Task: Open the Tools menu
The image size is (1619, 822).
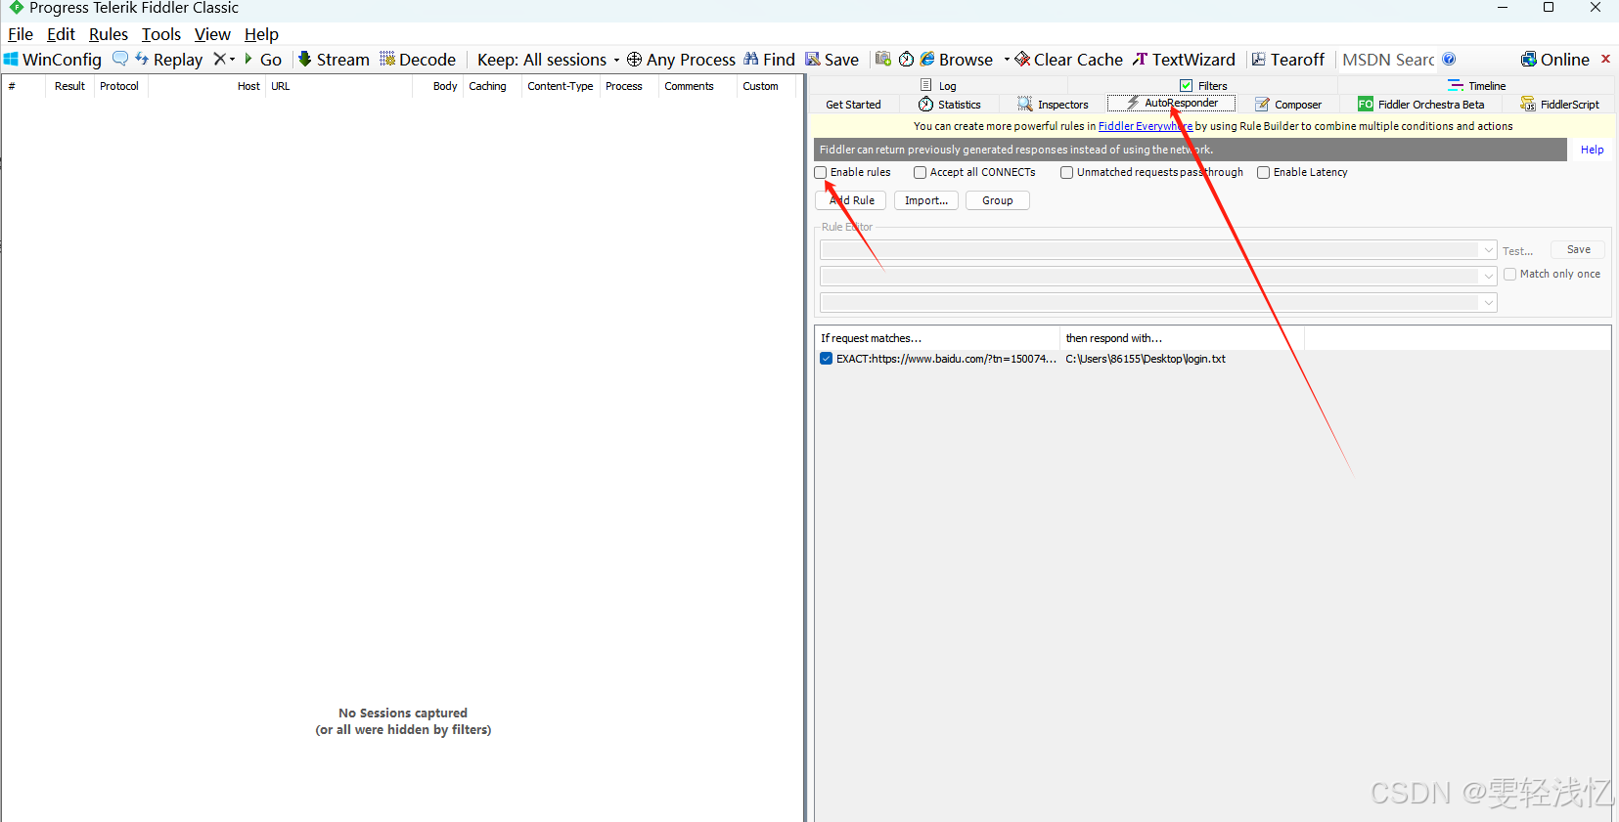Action: [x=161, y=34]
